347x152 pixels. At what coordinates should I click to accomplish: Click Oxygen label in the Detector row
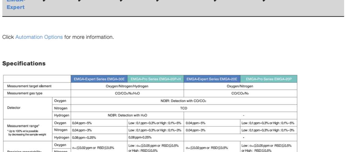pos(60,101)
